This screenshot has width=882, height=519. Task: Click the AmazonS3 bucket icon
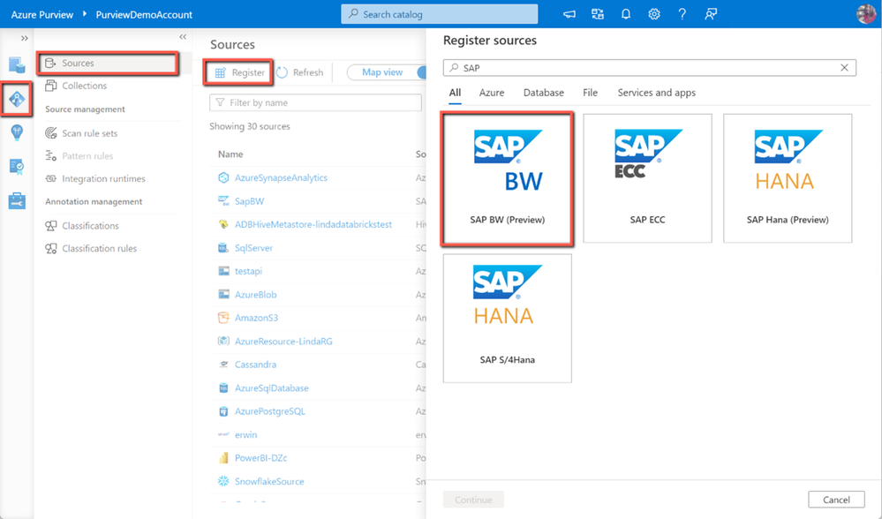click(x=223, y=318)
